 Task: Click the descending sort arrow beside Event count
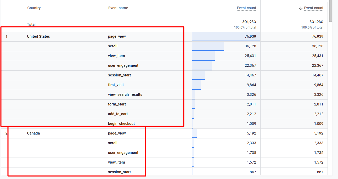(301, 8)
